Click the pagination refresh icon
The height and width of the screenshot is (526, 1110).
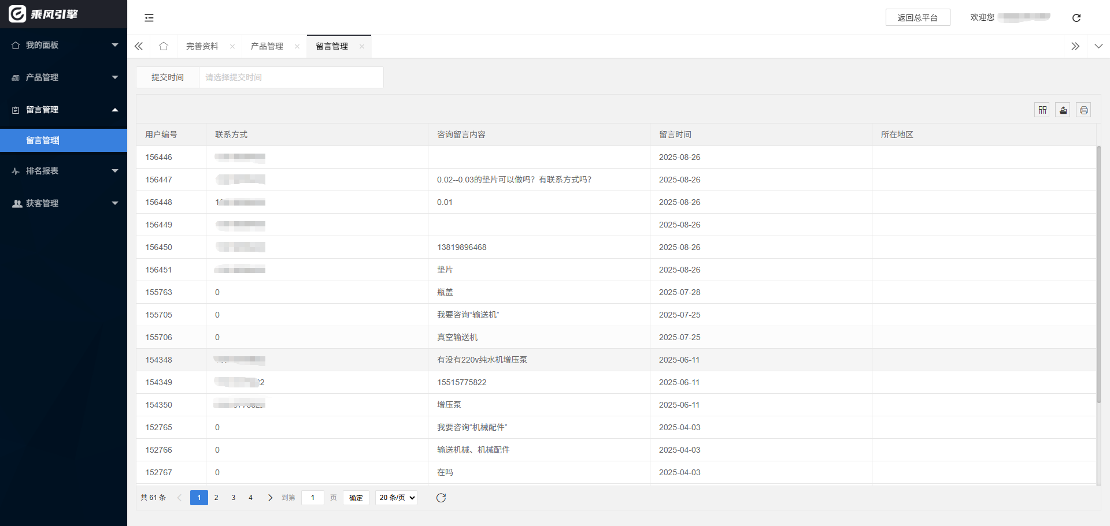(441, 498)
